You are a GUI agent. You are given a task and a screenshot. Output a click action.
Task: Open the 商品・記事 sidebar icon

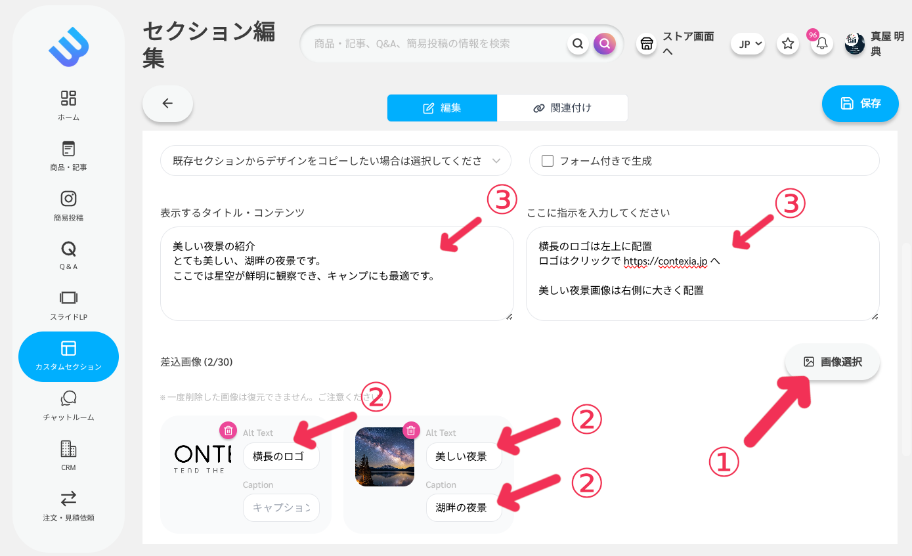[x=68, y=150]
